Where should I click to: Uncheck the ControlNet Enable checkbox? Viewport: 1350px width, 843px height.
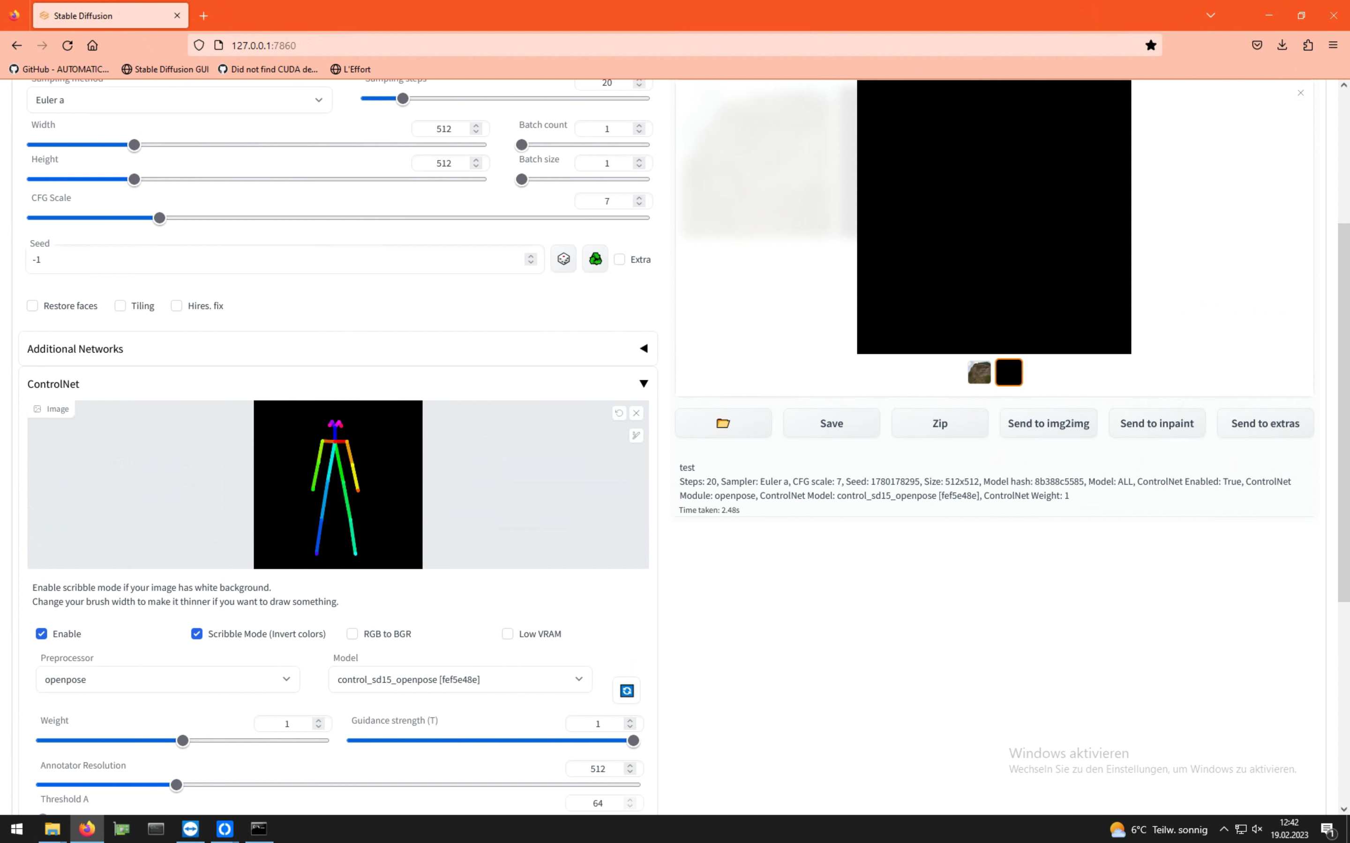pyautogui.click(x=41, y=634)
